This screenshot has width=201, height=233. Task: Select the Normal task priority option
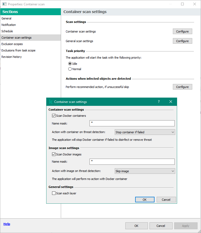[70, 69]
